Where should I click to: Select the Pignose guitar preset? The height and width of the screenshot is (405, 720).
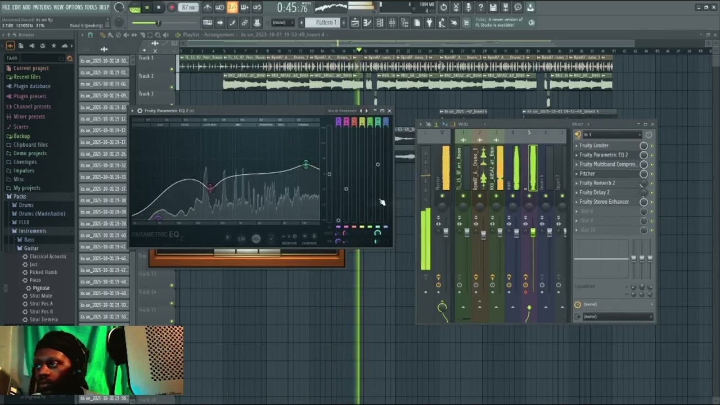click(x=41, y=288)
